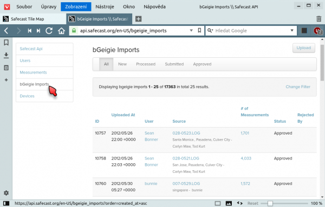Viewport: 325px width, 207px height.
Task: Click the green padlock site info icon
Action: coord(74,31)
